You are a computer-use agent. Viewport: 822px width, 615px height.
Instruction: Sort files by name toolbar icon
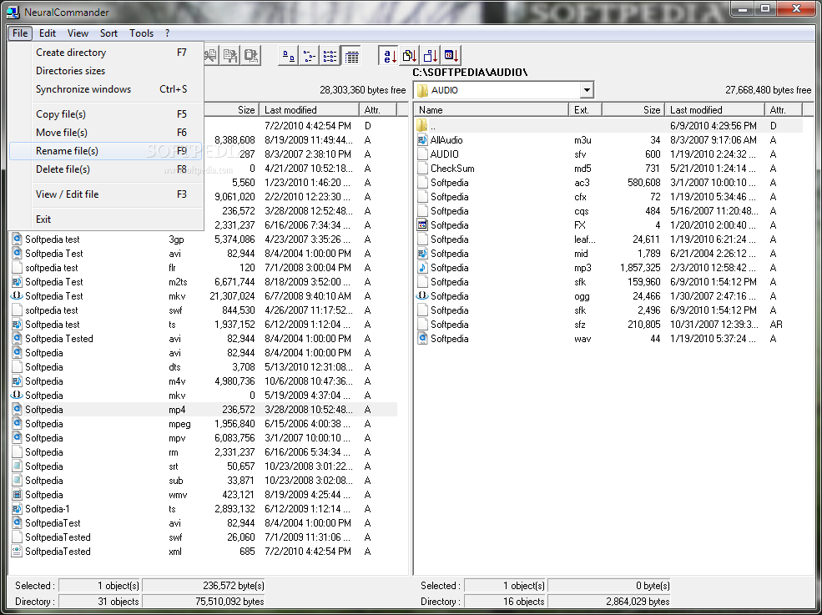[389, 56]
